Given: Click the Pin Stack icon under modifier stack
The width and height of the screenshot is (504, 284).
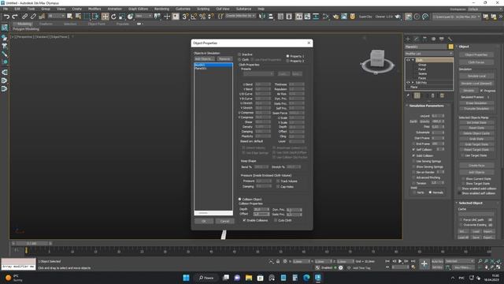Looking at the screenshot, I should click(x=408, y=95).
